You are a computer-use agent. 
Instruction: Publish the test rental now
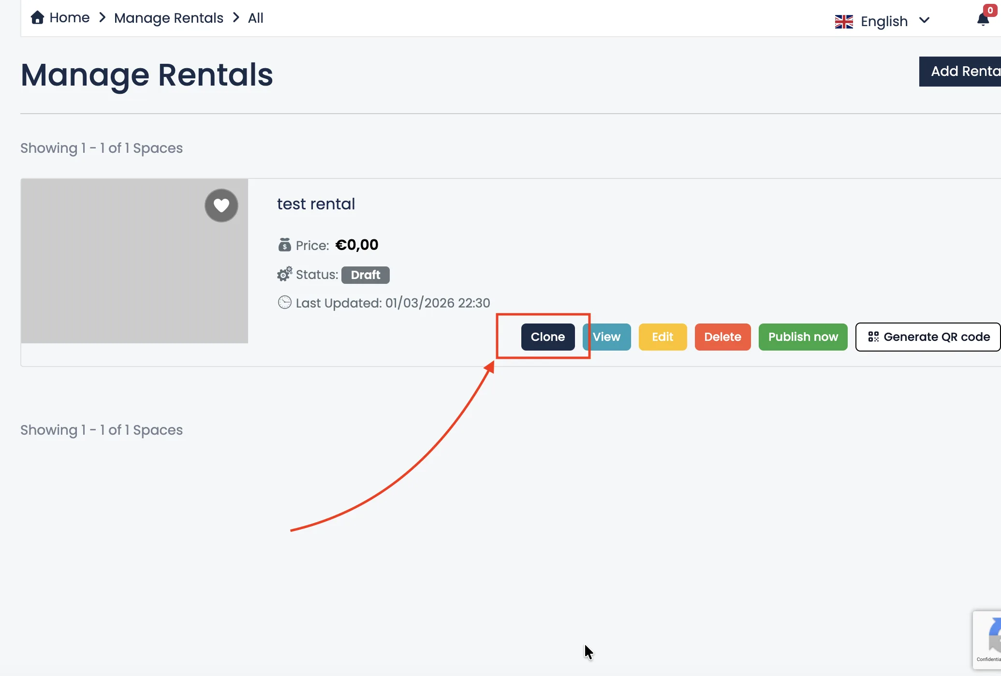[803, 337]
